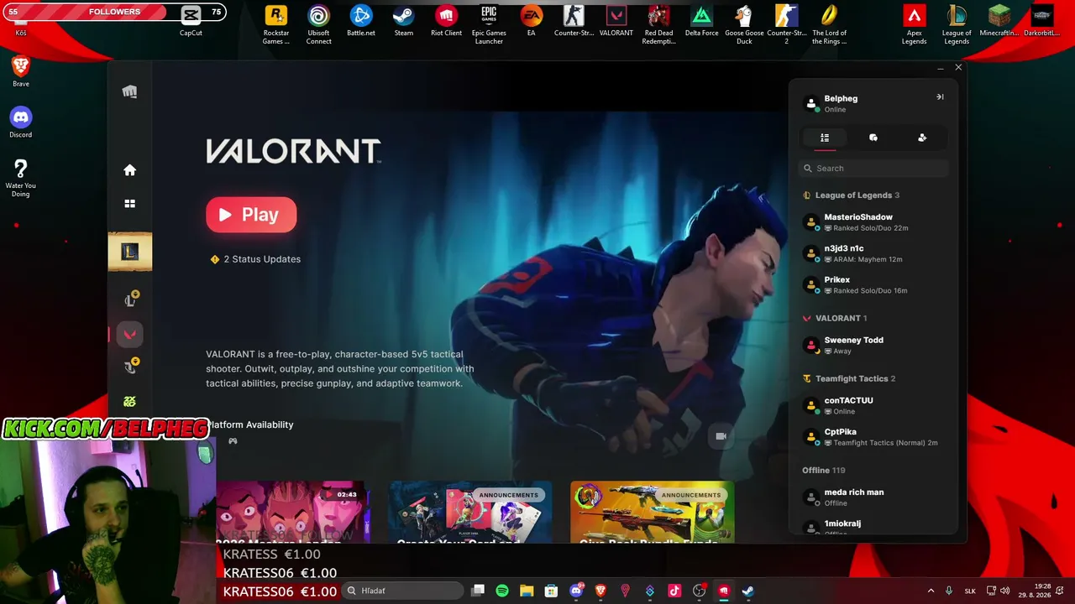Open taskbar volume control
The width and height of the screenshot is (1075, 604).
(x=1005, y=591)
